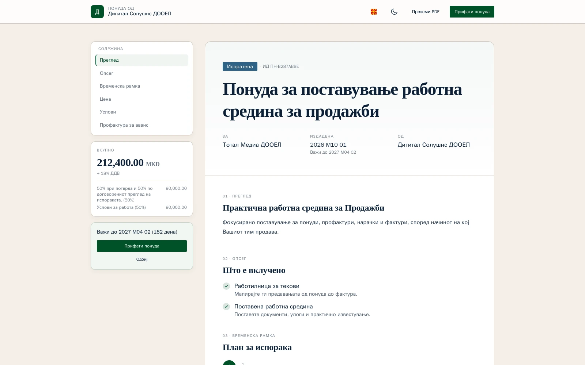
Task: Click the Одбиј link to decline
Action: (x=142, y=259)
